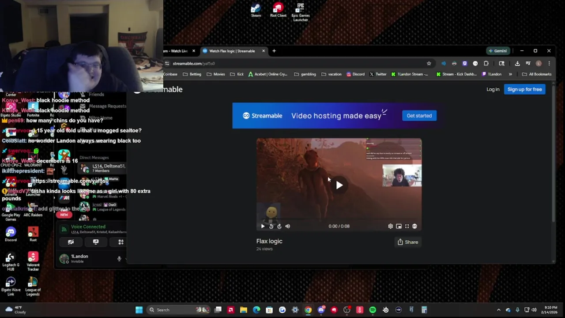Open the Kick bookmarks folder
Viewport: 565px width, 318px height.
pos(237,74)
